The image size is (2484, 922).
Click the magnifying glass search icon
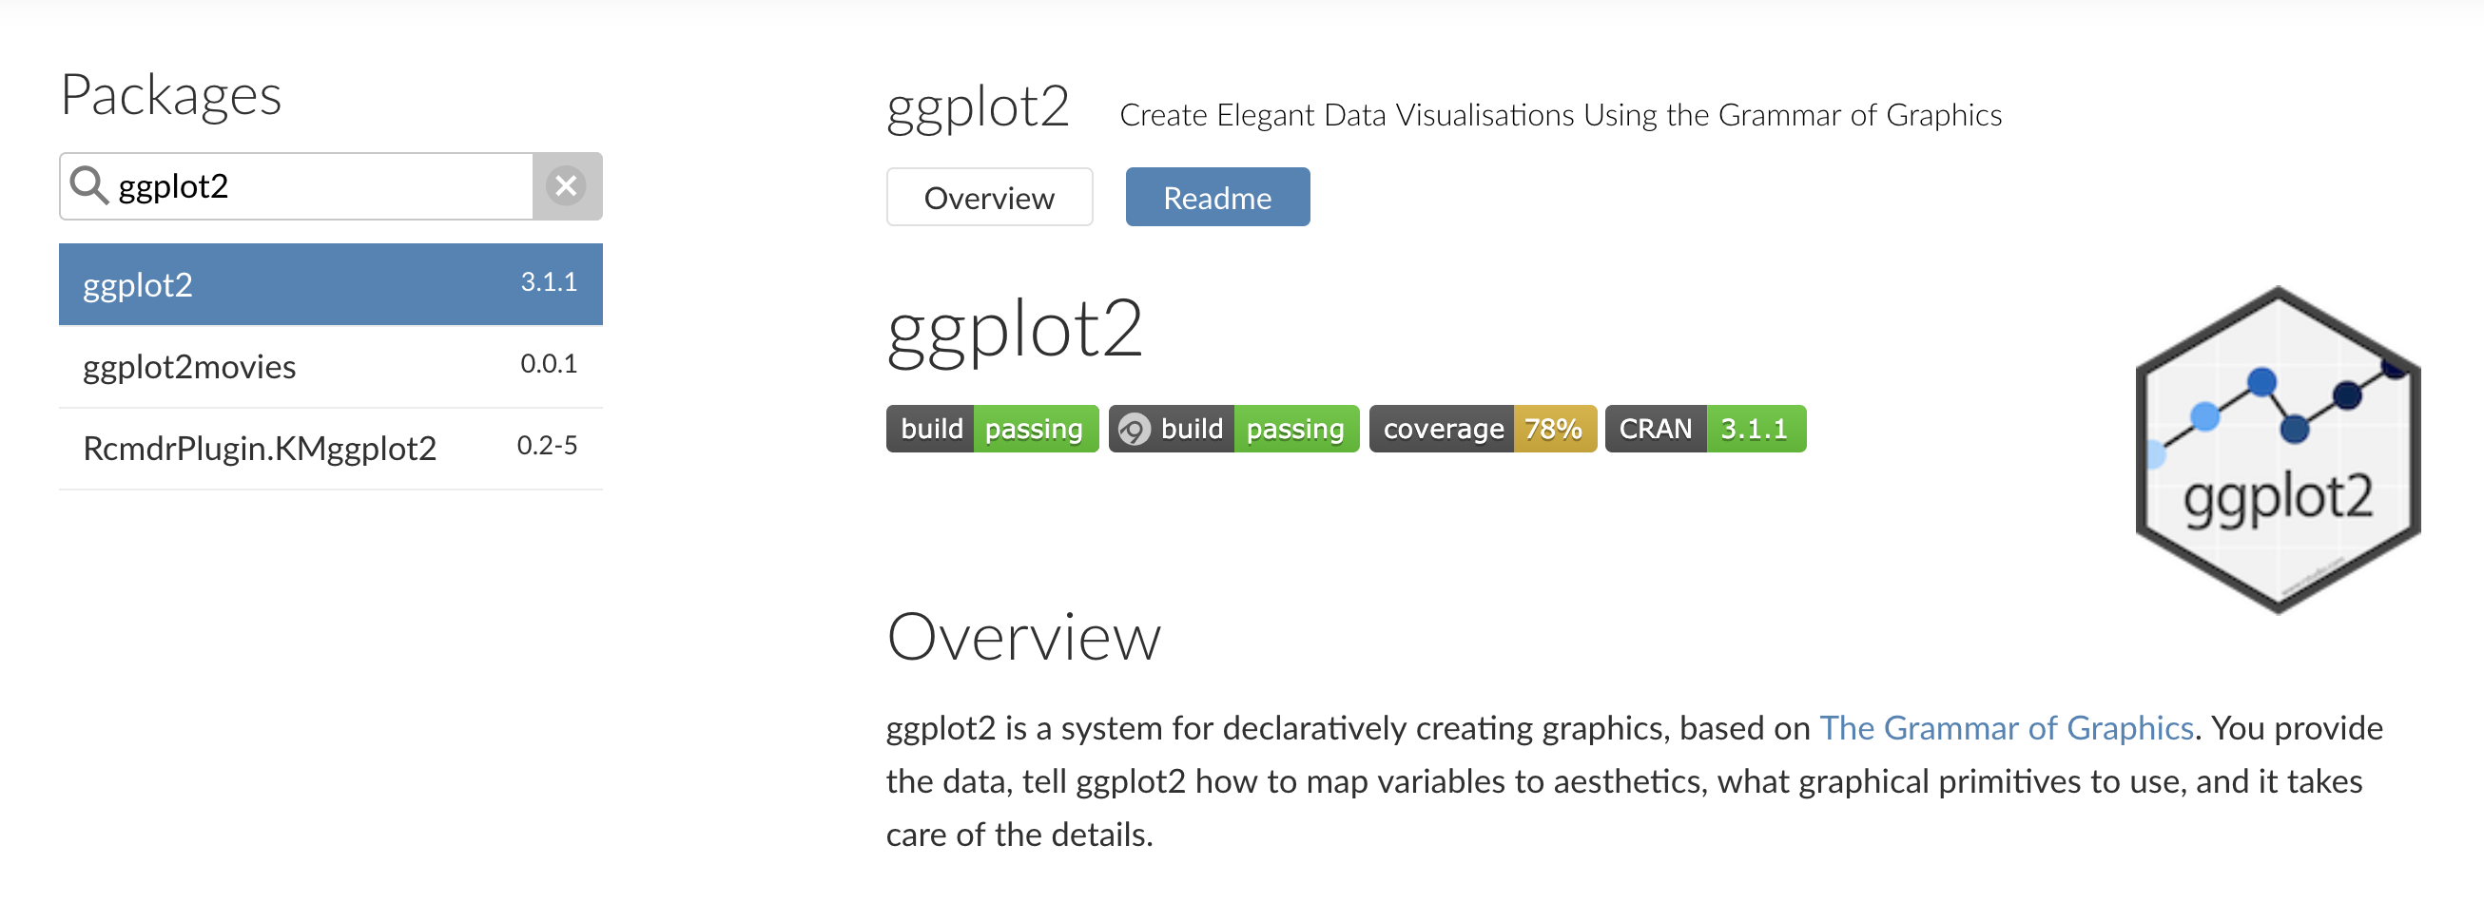coord(88,185)
